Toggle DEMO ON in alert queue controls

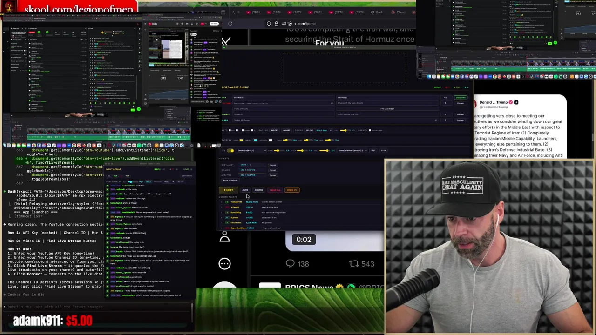pyautogui.click(x=292, y=190)
